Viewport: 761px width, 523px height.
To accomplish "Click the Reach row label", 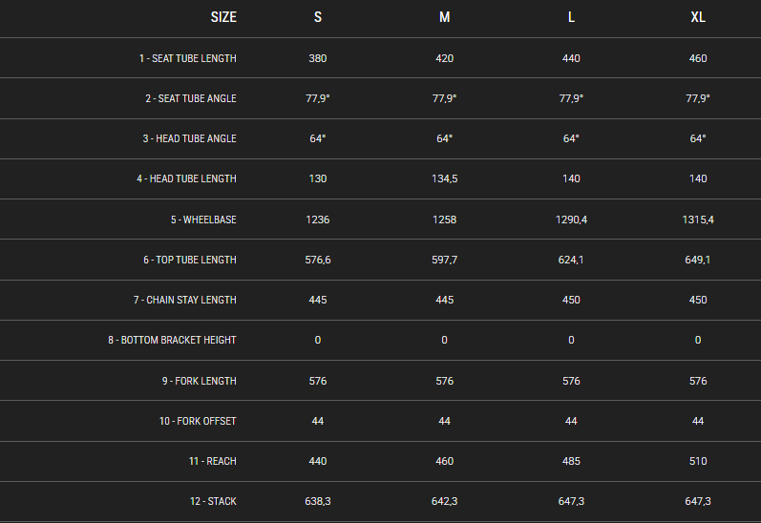I will click(213, 461).
